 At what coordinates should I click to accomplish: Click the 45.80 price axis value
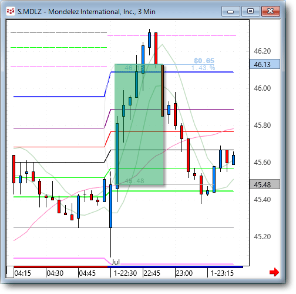pos(262,125)
